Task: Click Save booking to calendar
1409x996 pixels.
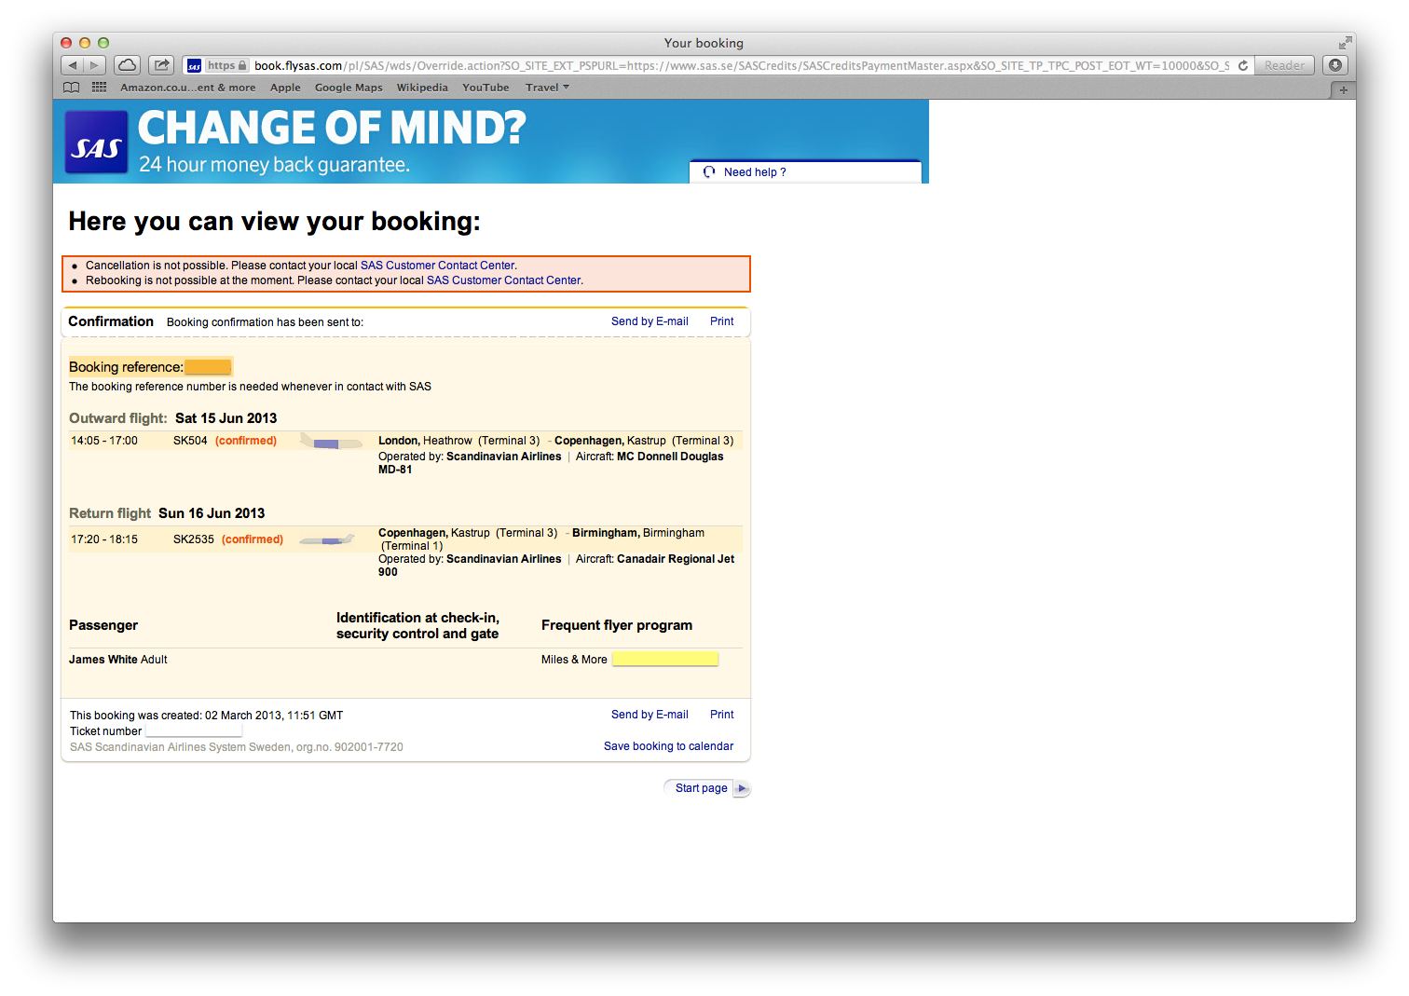Action: click(x=668, y=746)
